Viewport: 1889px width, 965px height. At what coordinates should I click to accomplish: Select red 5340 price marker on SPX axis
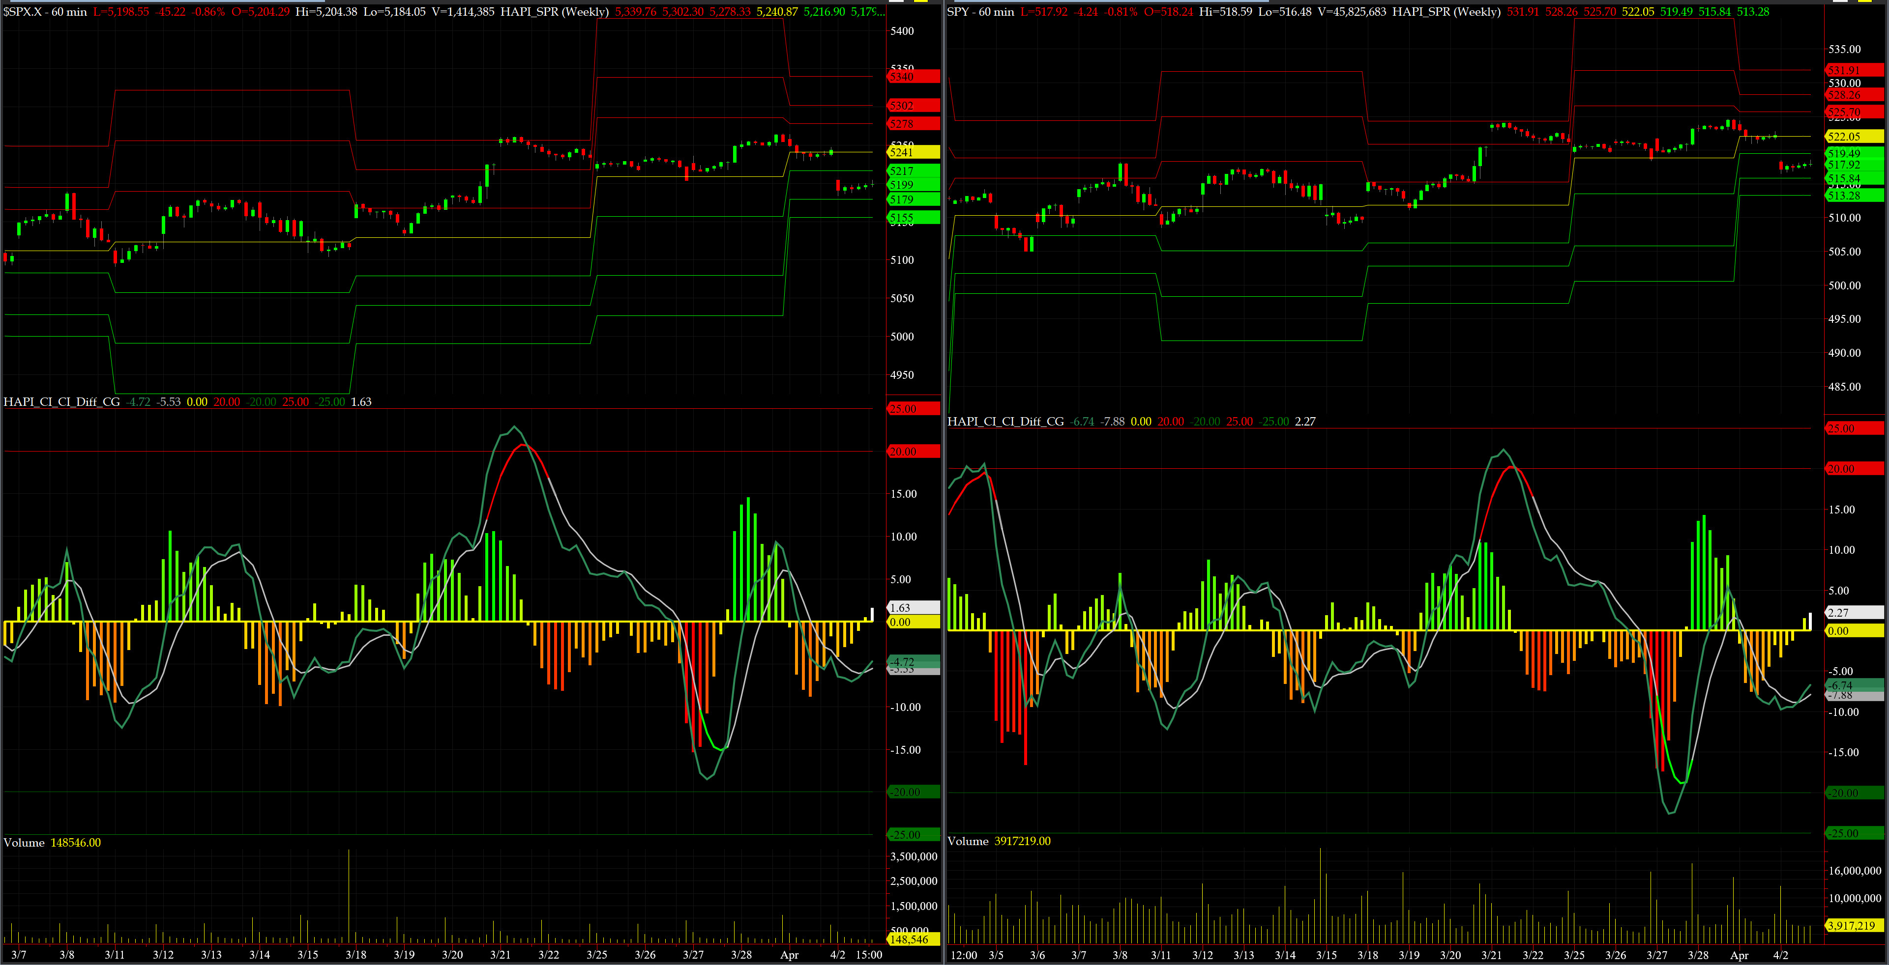[913, 76]
